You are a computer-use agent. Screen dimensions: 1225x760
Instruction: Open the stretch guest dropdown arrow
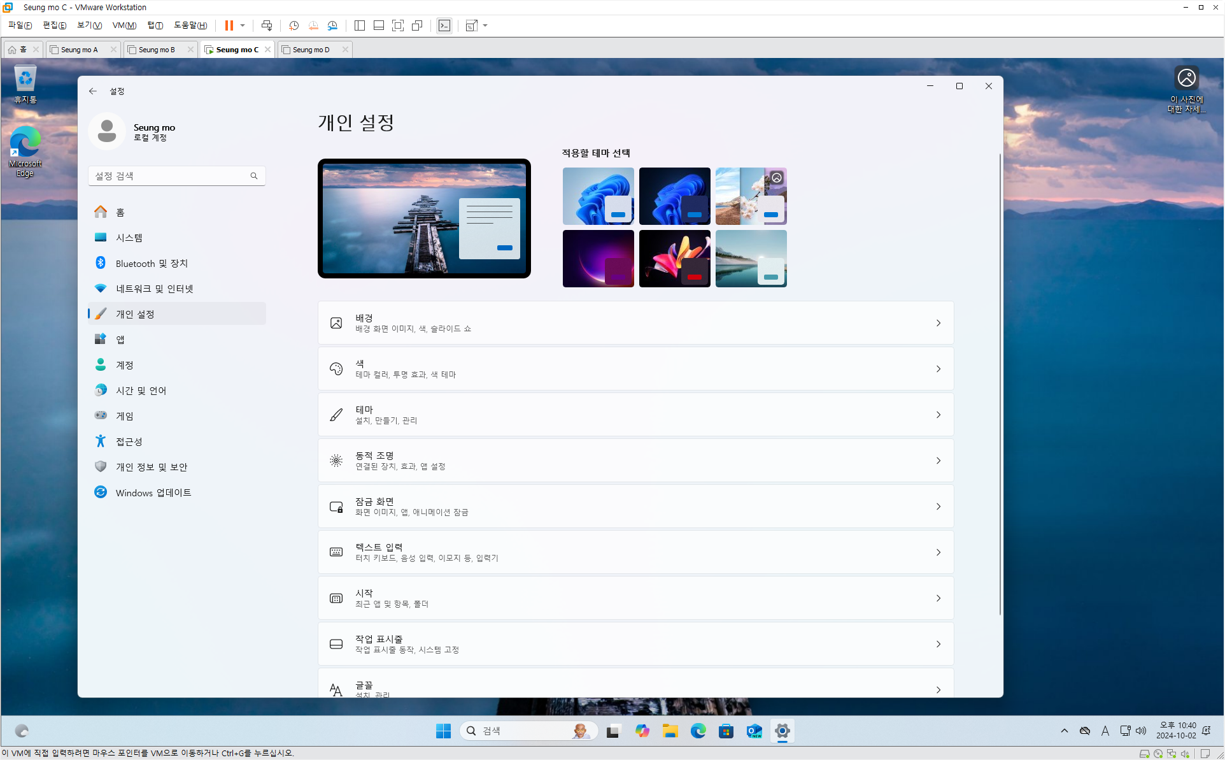coord(485,25)
